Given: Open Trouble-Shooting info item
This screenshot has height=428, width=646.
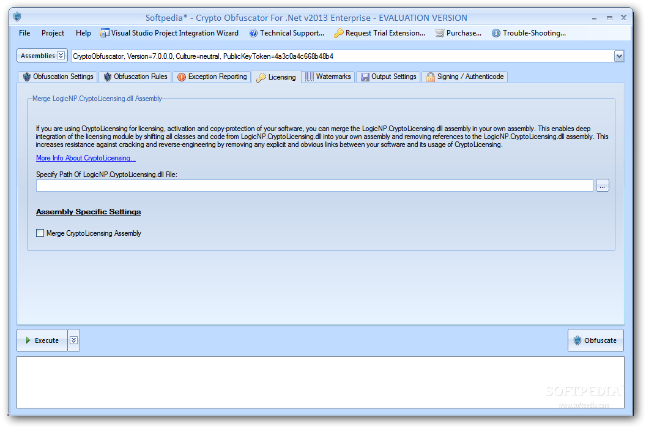Looking at the screenshot, I should [x=529, y=33].
